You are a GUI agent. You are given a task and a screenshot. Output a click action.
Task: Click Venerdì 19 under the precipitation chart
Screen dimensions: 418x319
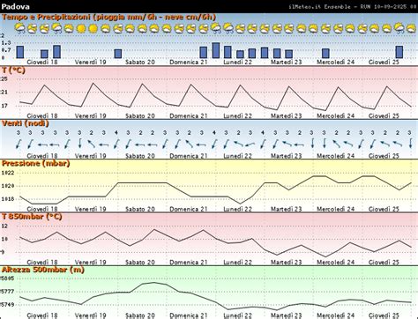pos(90,63)
